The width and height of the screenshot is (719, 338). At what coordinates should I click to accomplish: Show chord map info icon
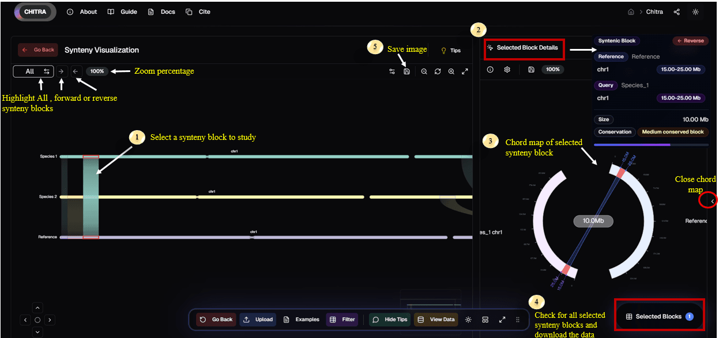[x=491, y=70]
